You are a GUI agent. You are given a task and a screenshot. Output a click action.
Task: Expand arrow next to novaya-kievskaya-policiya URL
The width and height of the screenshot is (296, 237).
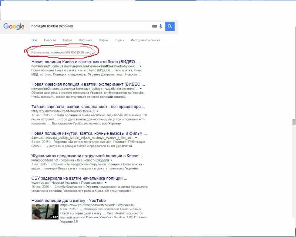click(141, 89)
